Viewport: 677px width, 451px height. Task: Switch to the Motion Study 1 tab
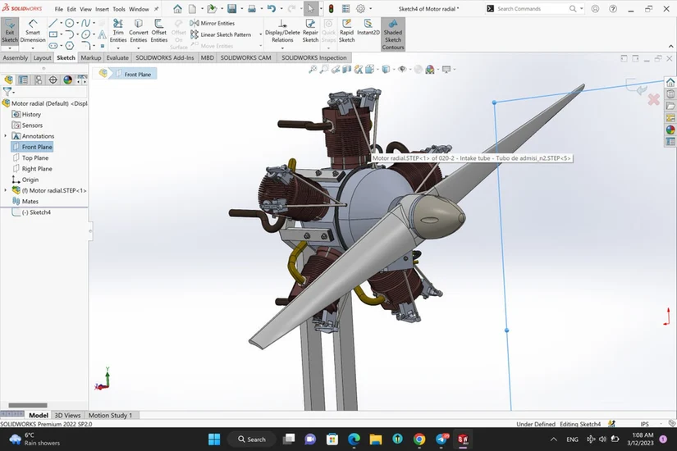[x=110, y=416]
